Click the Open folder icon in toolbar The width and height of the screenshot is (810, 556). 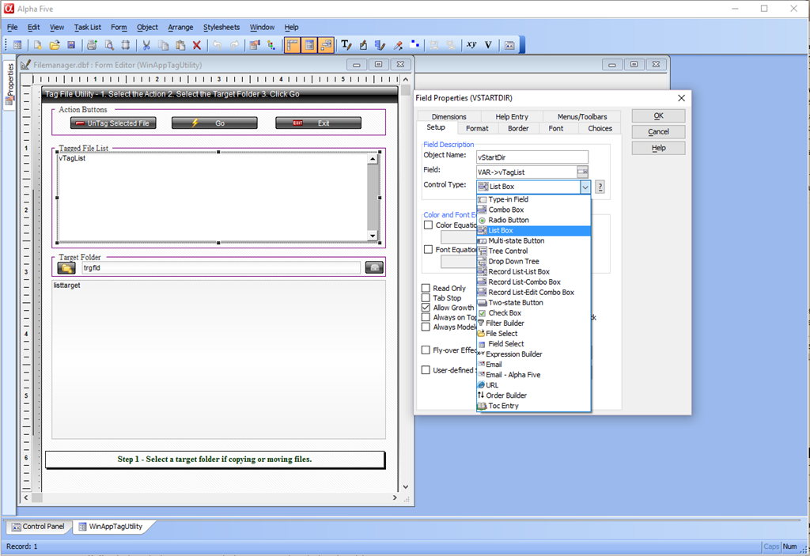coord(55,45)
